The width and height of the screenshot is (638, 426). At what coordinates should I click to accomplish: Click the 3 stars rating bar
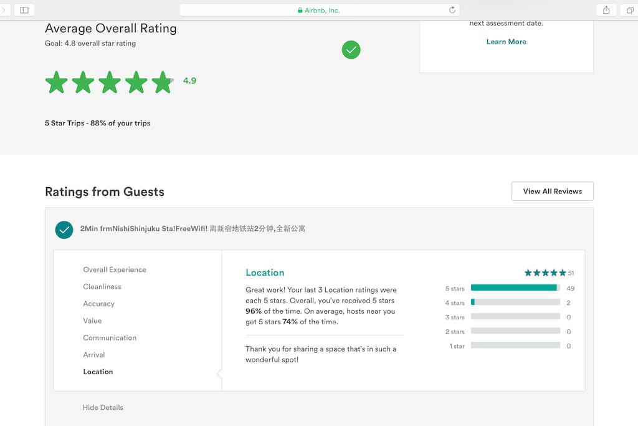[515, 316]
